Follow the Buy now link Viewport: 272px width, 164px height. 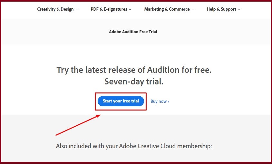[x=159, y=101]
